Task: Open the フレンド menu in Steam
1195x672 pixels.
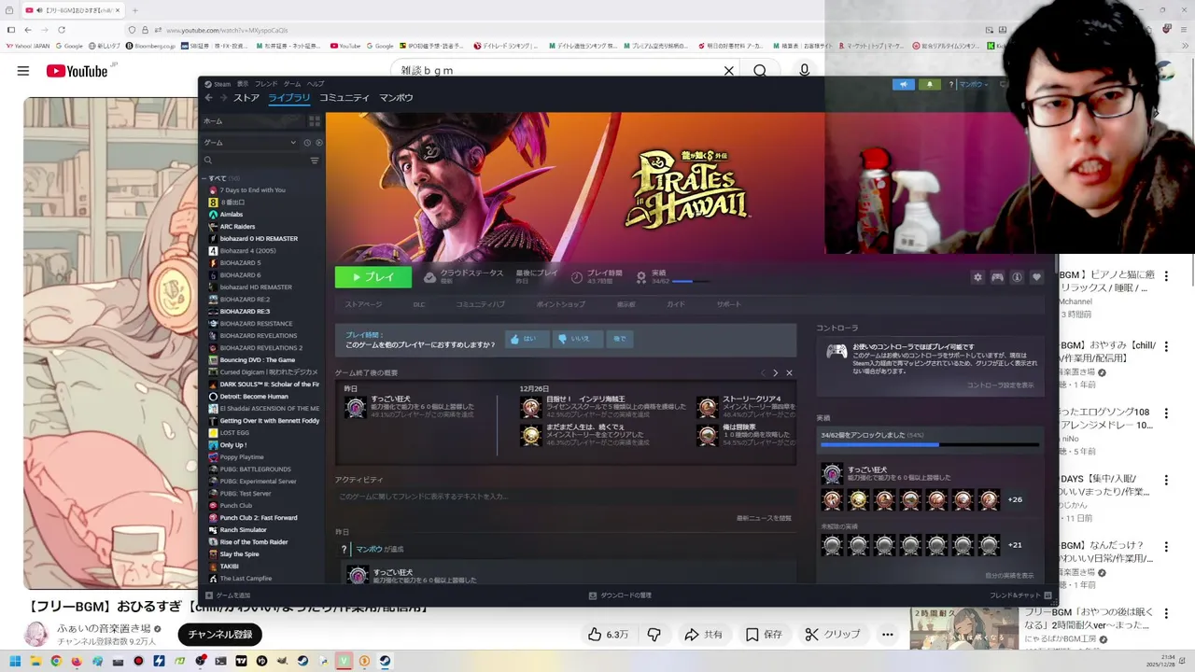Action: (x=266, y=84)
